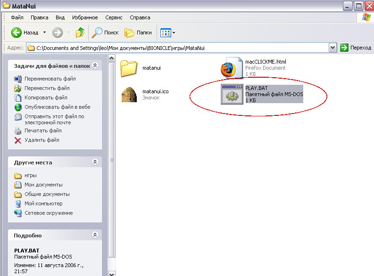Click the Up one folder level icon
Viewport: 374px width, 276px height.
80,32
